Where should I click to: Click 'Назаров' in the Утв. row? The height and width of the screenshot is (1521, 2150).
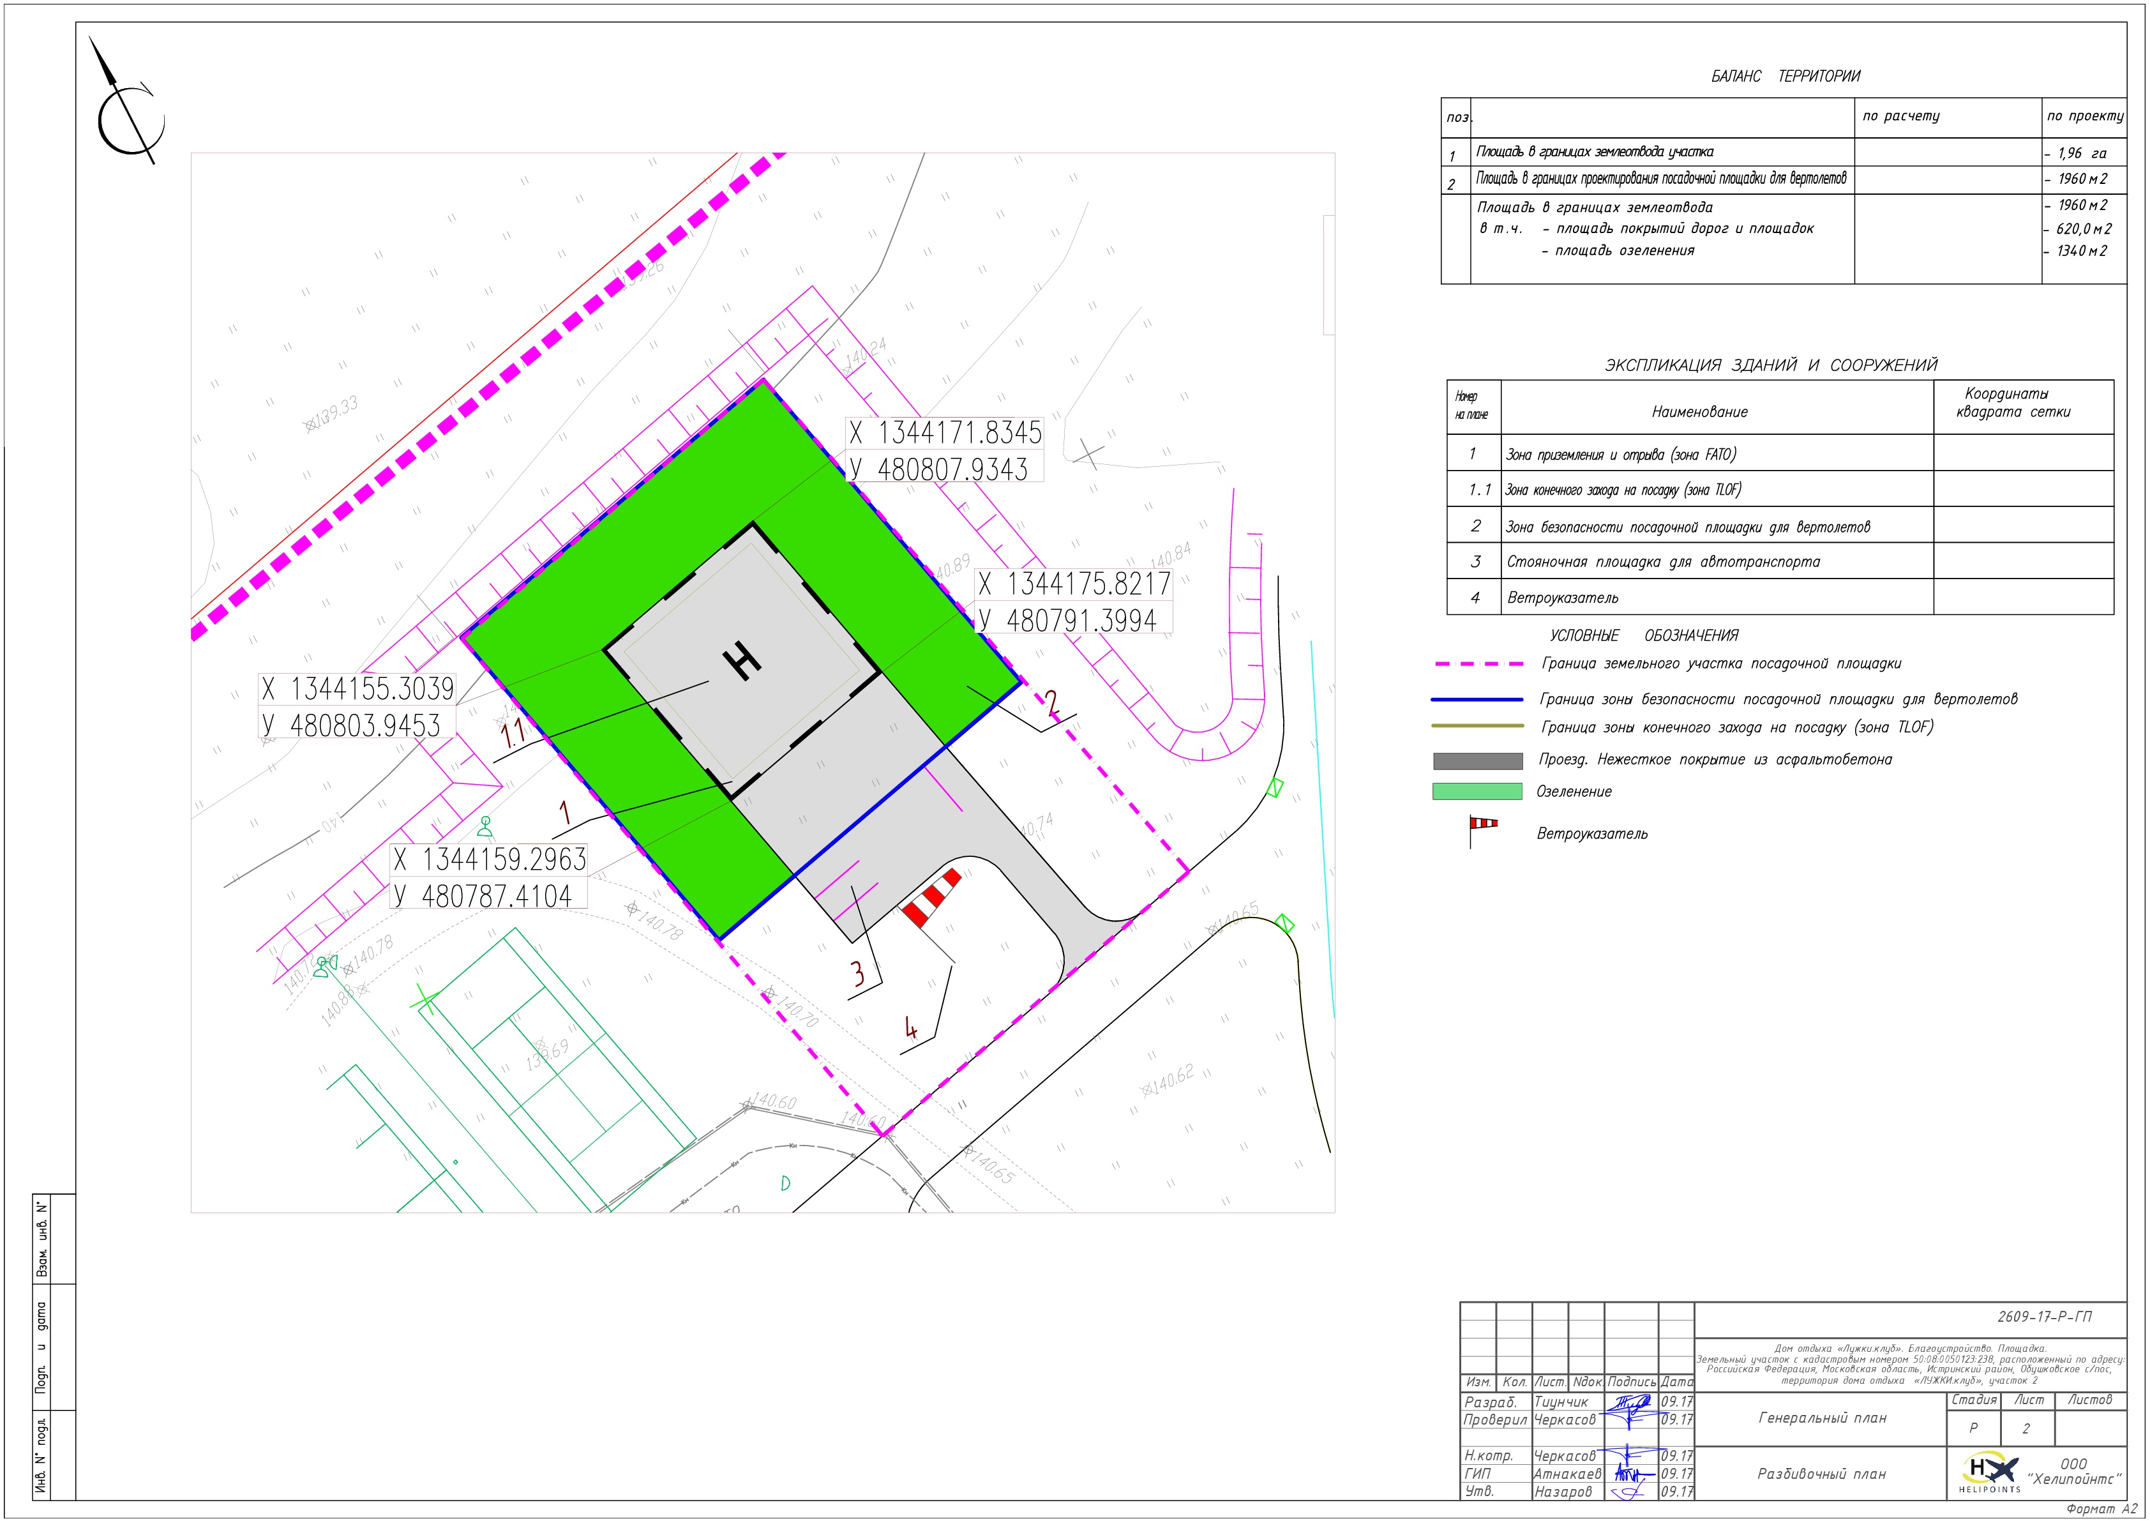[x=1562, y=1492]
